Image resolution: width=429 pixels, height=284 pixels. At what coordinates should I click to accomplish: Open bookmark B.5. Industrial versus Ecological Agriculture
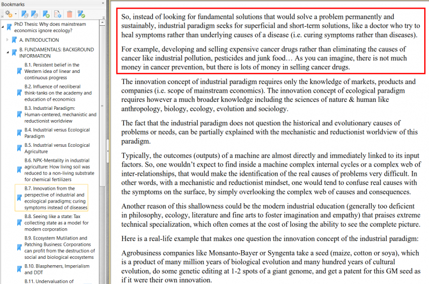tap(57, 148)
